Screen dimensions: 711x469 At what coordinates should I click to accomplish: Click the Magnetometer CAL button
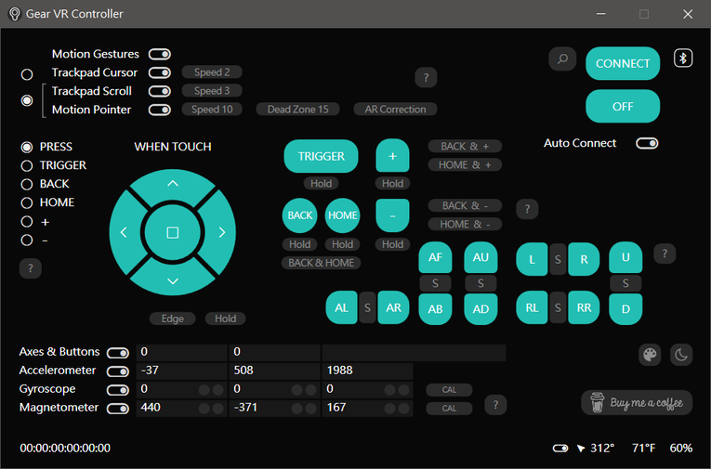449,409
